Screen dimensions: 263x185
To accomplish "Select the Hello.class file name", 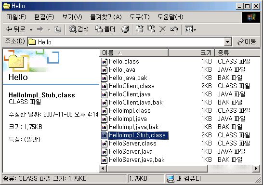I will [x=124, y=62].
